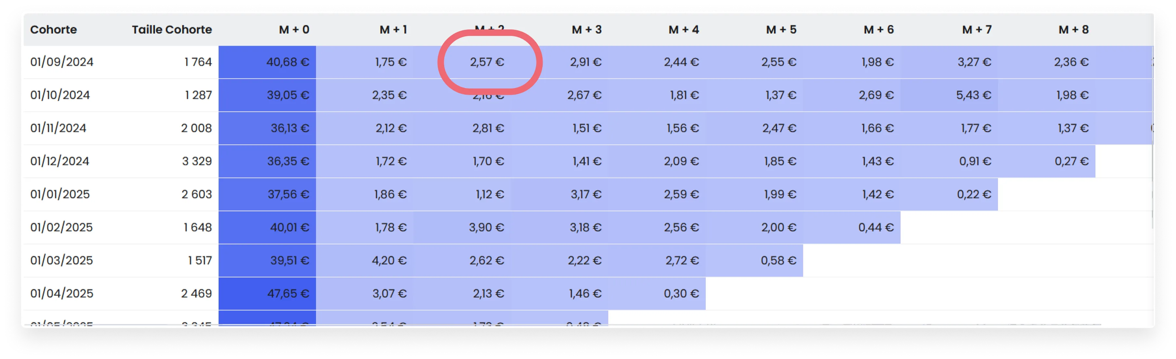Screen dimensions: 1176x359
Task: Select the 01/12/2024 cohort row label
Action: [x=59, y=161]
